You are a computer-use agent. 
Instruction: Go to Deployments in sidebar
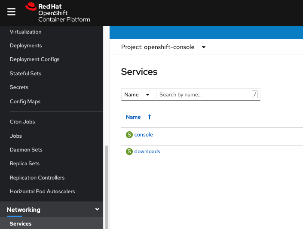[x=26, y=46]
